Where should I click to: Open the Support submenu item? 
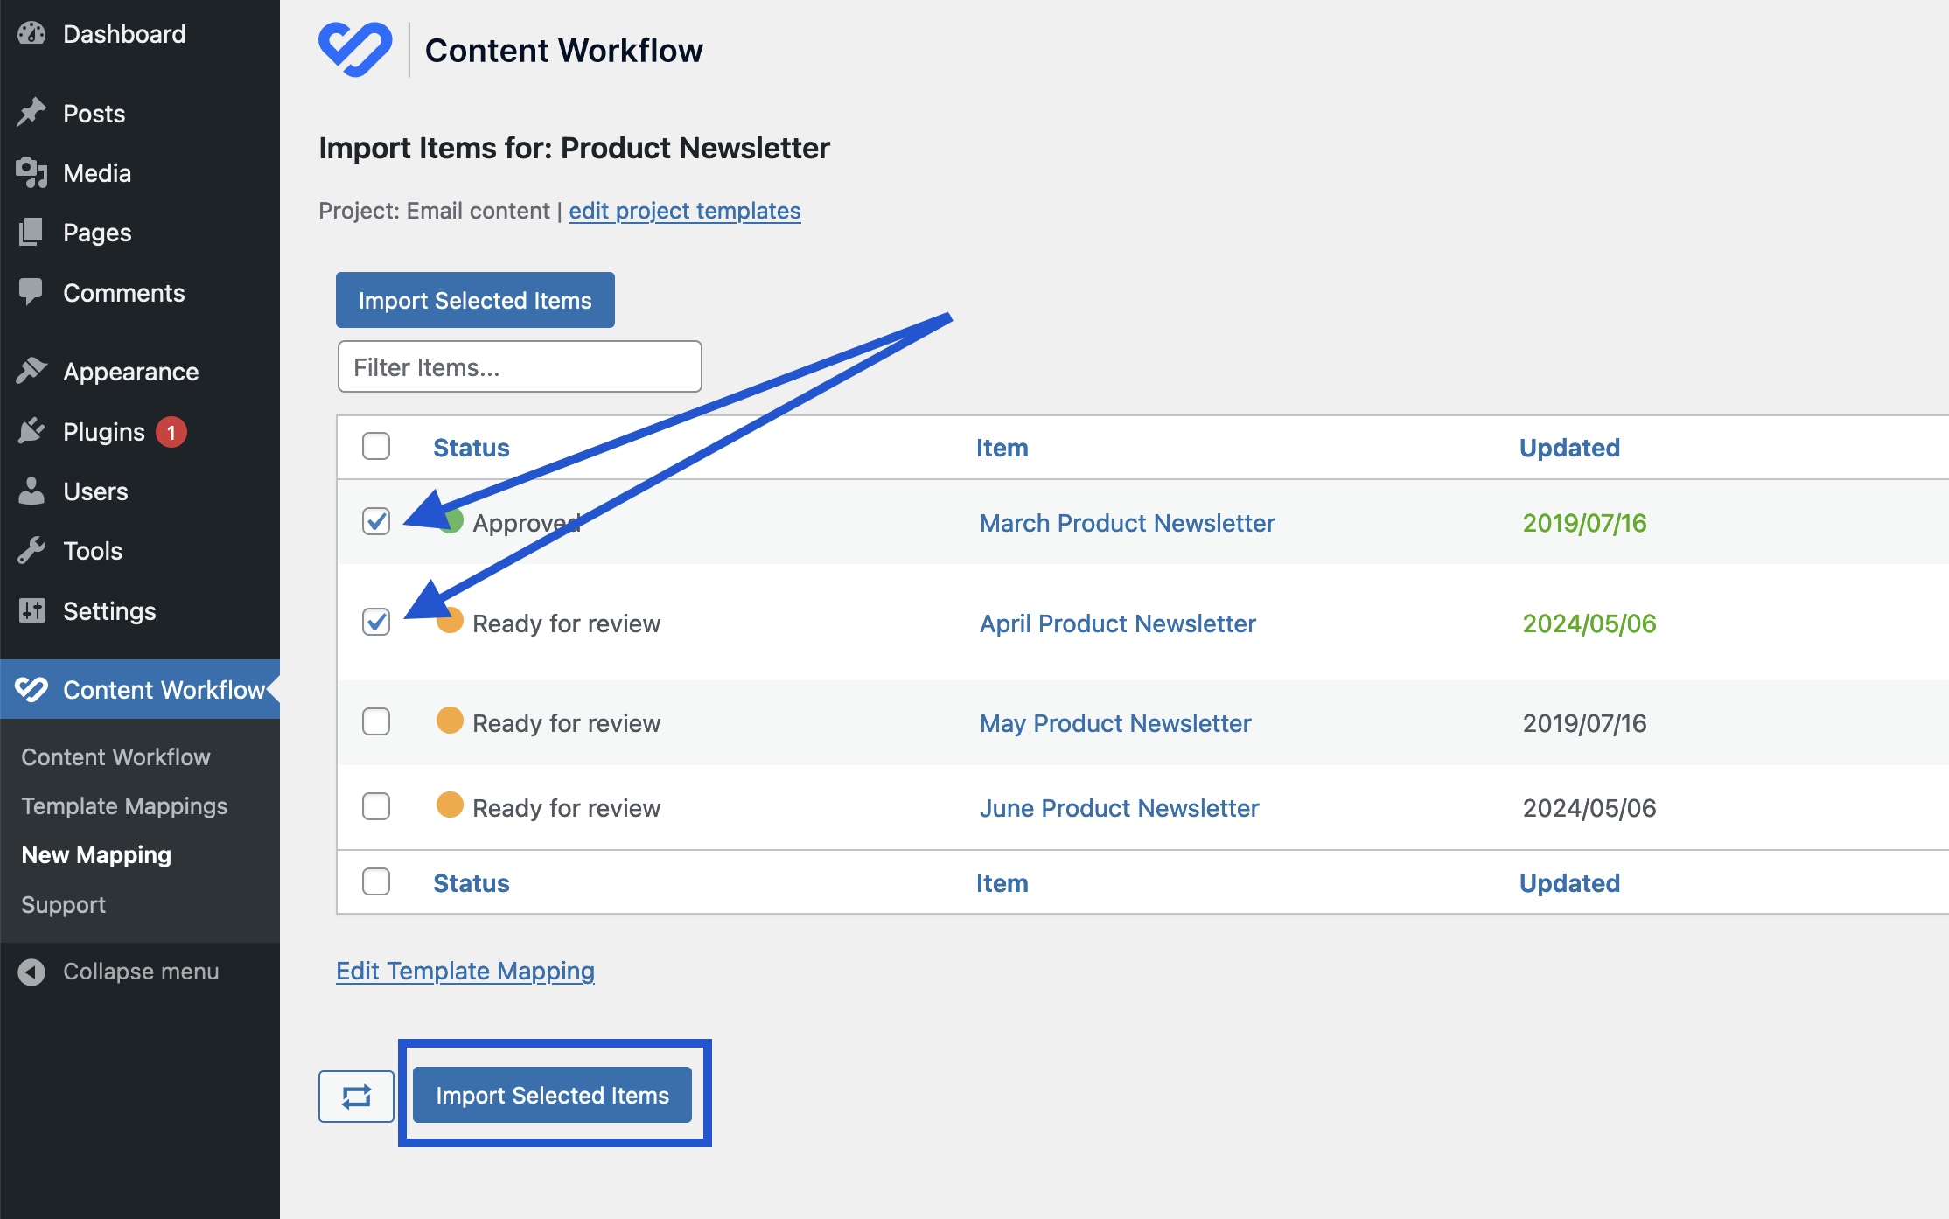(62, 904)
